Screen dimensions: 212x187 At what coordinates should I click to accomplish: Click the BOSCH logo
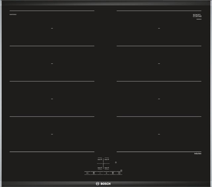pyautogui.click(x=103, y=184)
